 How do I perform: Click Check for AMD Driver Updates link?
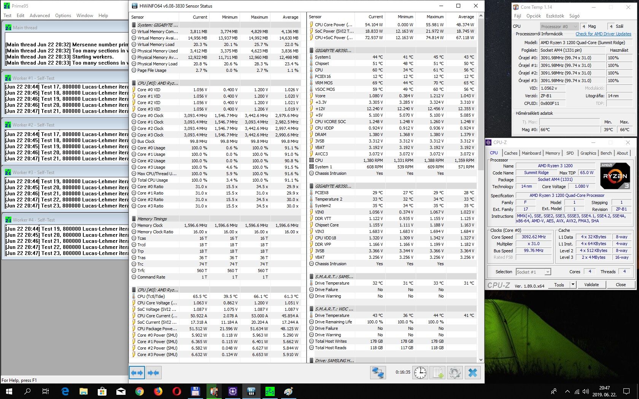pos(603,34)
